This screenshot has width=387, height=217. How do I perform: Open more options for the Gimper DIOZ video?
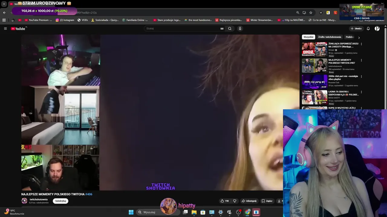tap(361, 44)
